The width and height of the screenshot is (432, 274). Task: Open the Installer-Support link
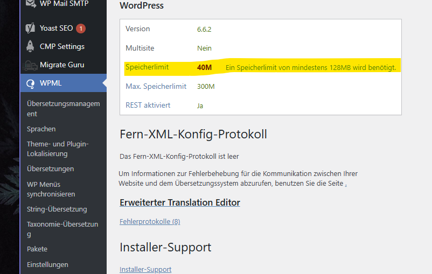click(x=145, y=269)
